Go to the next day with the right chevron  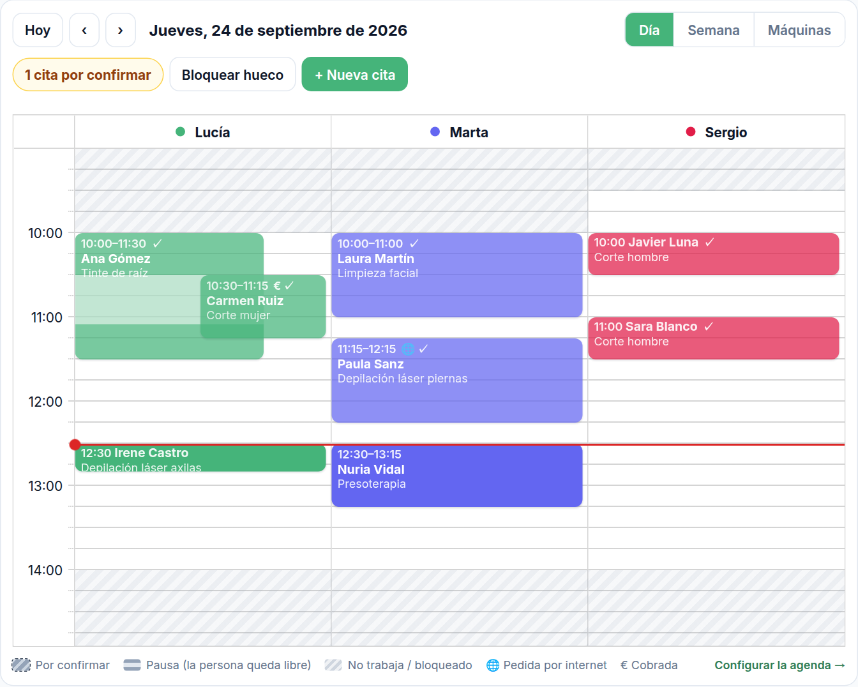pyautogui.click(x=121, y=30)
